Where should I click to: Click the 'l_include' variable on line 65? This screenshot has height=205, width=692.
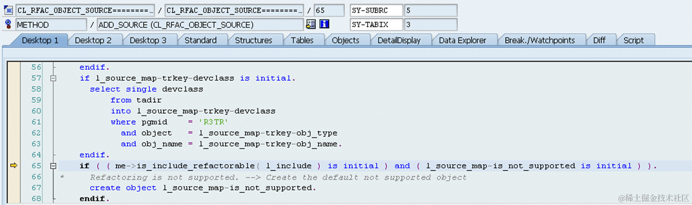point(288,166)
